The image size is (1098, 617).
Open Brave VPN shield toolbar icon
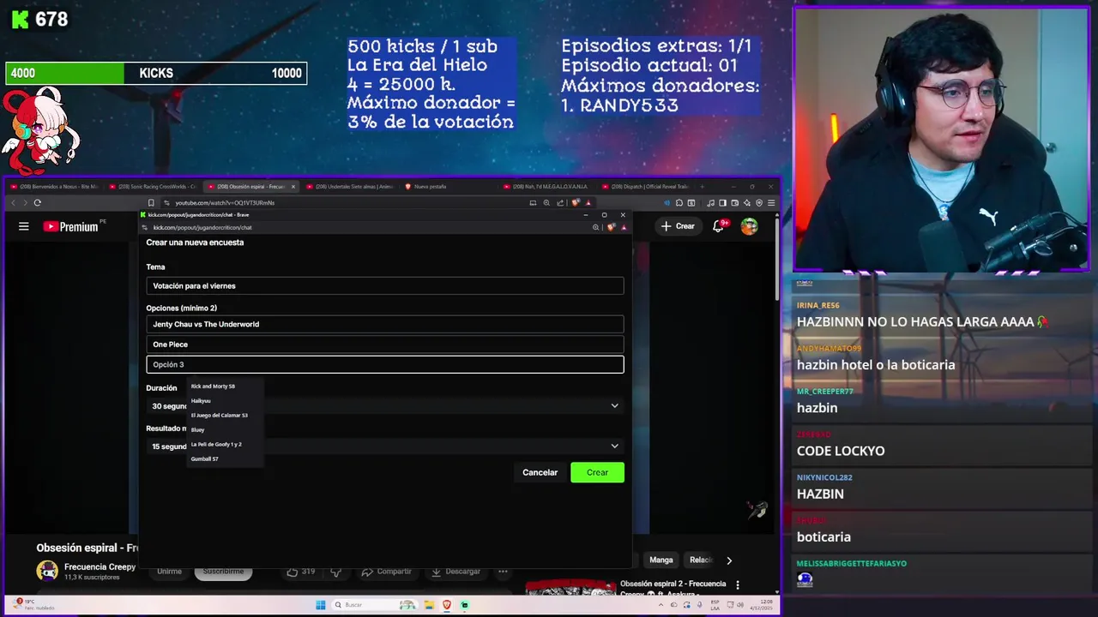(759, 203)
